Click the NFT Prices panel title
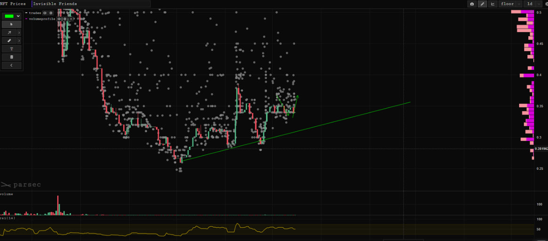 (x=13, y=4)
